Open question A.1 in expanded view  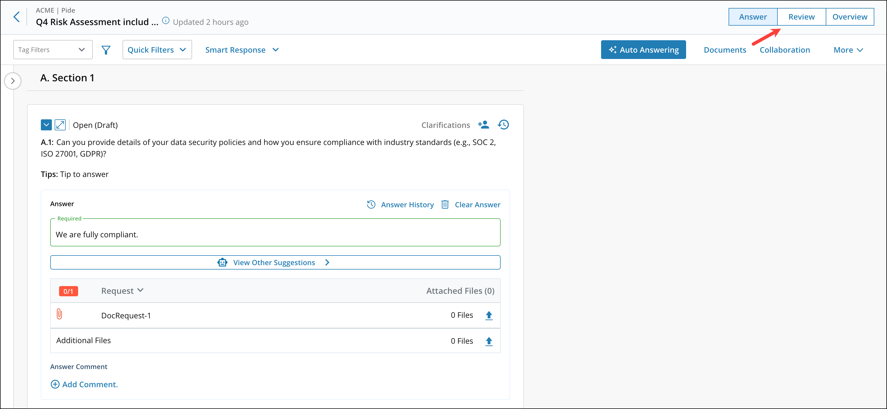60,125
